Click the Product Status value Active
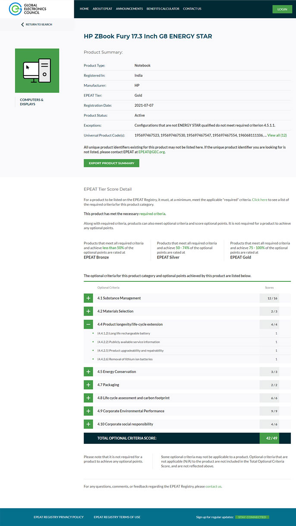Image resolution: width=296 pixels, height=526 pixels. tap(140, 115)
